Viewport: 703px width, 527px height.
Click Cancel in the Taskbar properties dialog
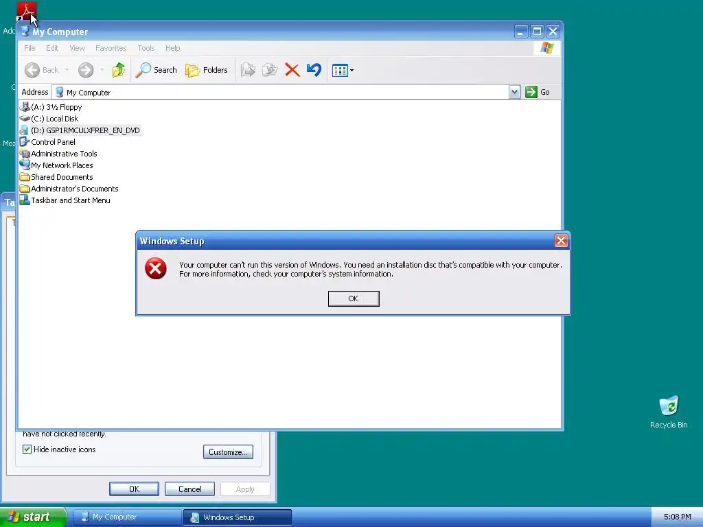(x=189, y=489)
